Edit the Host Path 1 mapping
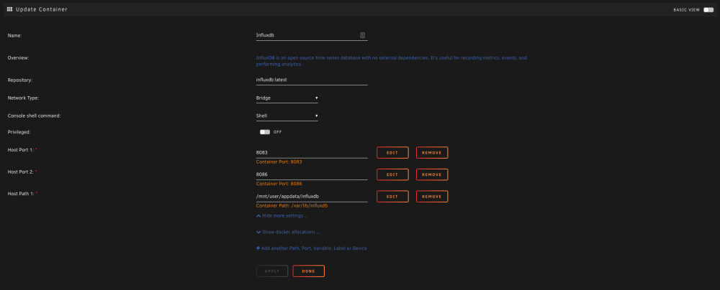This screenshot has width=720, height=290. (392, 197)
